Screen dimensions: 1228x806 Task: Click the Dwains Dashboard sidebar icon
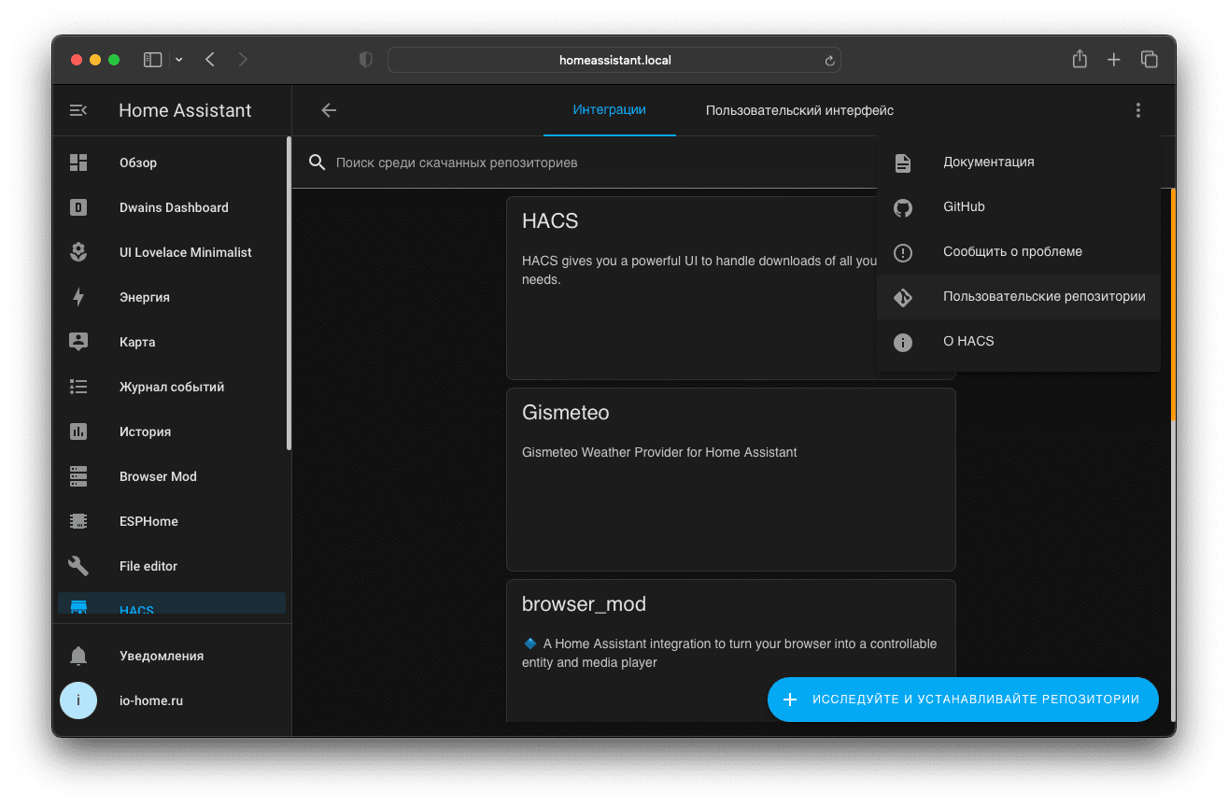pos(78,207)
